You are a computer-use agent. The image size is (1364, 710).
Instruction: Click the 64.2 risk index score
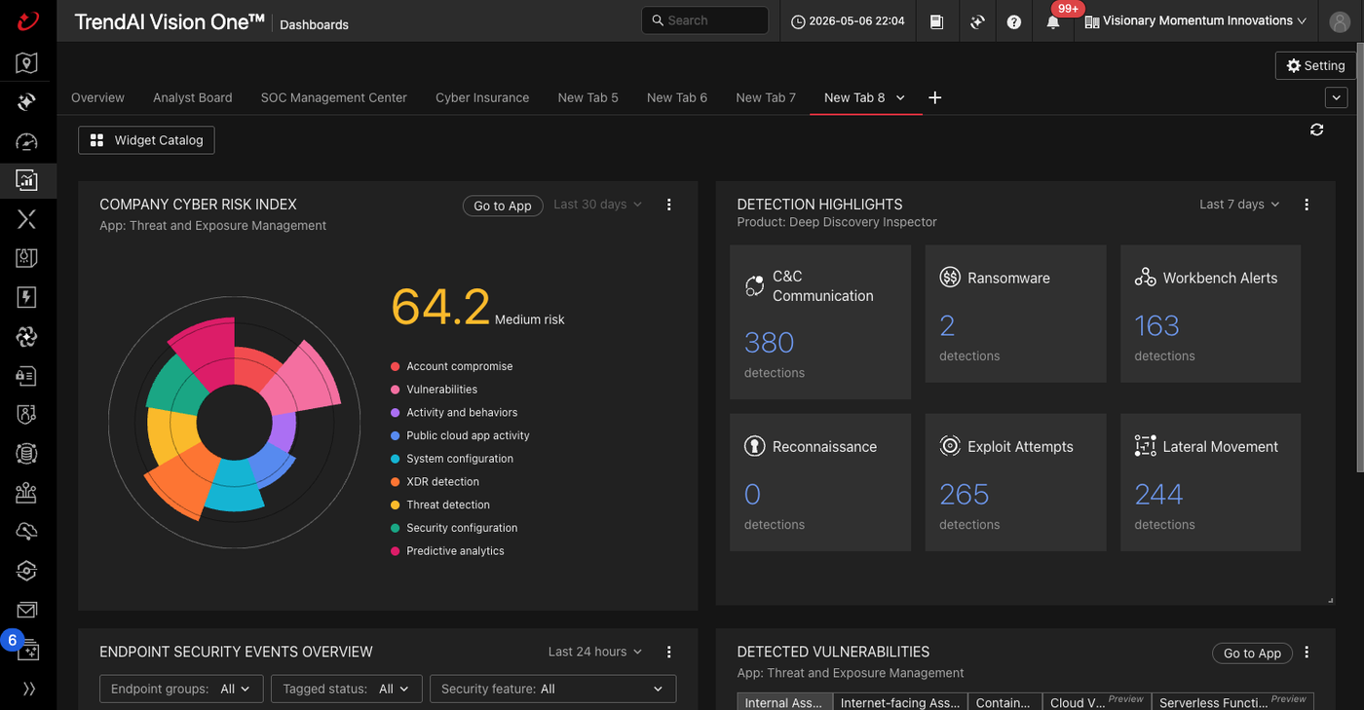[x=440, y=307]
